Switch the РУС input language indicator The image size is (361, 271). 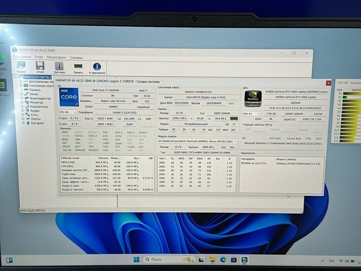[331, 261]
